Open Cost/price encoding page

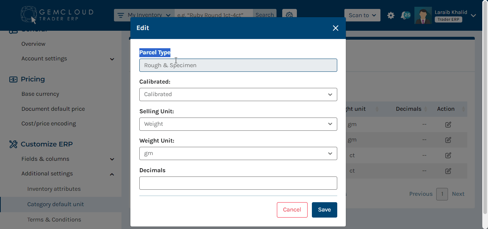point(49,124)
